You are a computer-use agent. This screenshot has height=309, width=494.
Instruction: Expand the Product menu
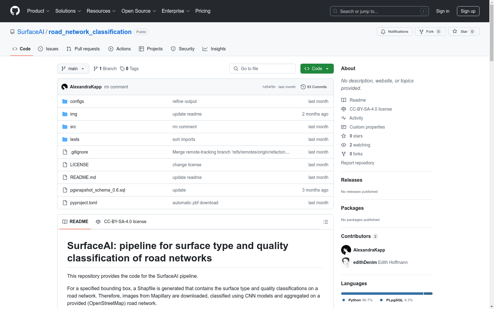[x=38, y=11]
